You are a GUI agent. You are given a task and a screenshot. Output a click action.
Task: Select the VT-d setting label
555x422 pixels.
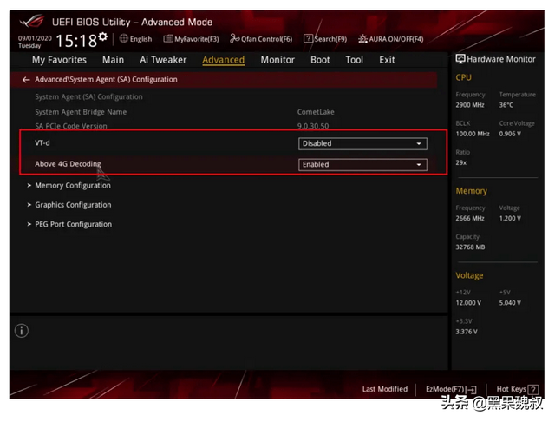click(x=42, y=142)
